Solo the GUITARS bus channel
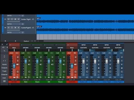This screenshot has height=100, width=134. point(75,61)
